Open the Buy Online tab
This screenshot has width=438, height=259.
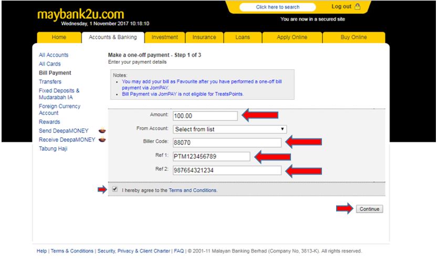pyautogui.click(x=353, y=37)
